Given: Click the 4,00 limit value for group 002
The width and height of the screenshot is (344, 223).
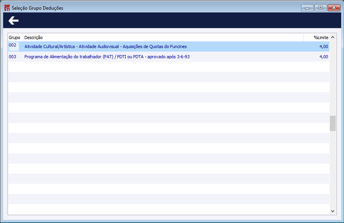Looking at the screenshot, I should 324,47.
